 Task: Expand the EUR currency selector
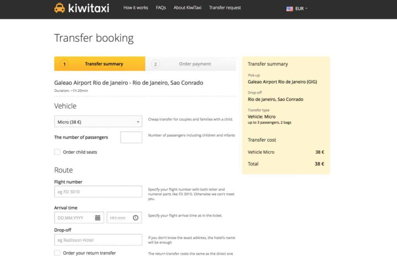pyautogui.click(x=301, y=9)
